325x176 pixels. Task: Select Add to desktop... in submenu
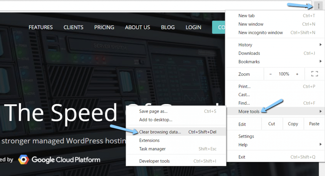click(x=176, y=120)
